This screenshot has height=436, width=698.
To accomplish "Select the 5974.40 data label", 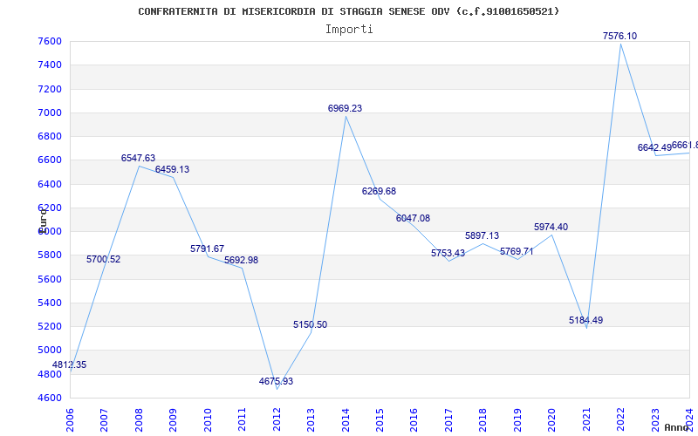I will [551, 227].
